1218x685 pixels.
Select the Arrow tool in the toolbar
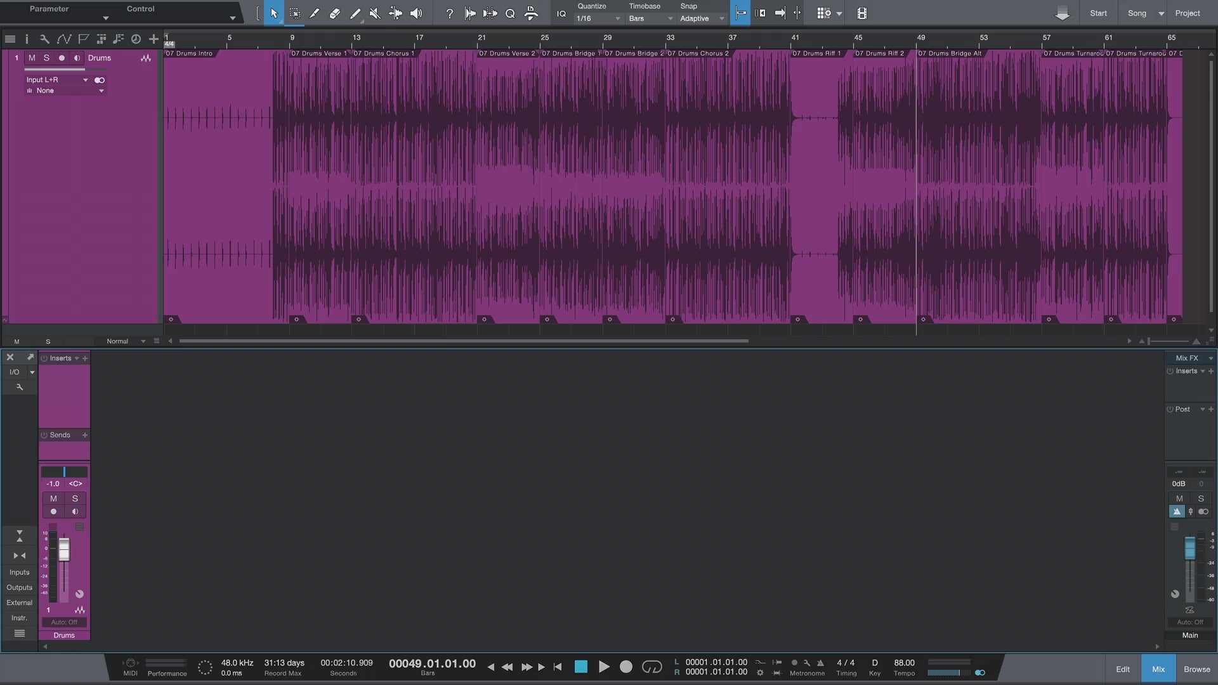pyautogui.click(x=274, y=13)
